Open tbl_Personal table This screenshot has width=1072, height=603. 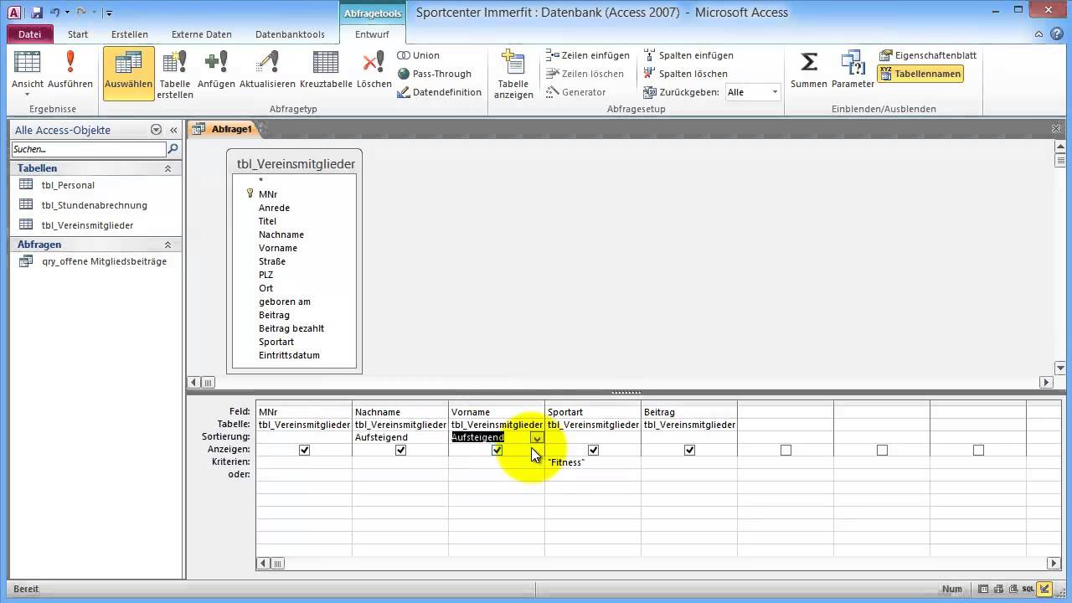68,185
